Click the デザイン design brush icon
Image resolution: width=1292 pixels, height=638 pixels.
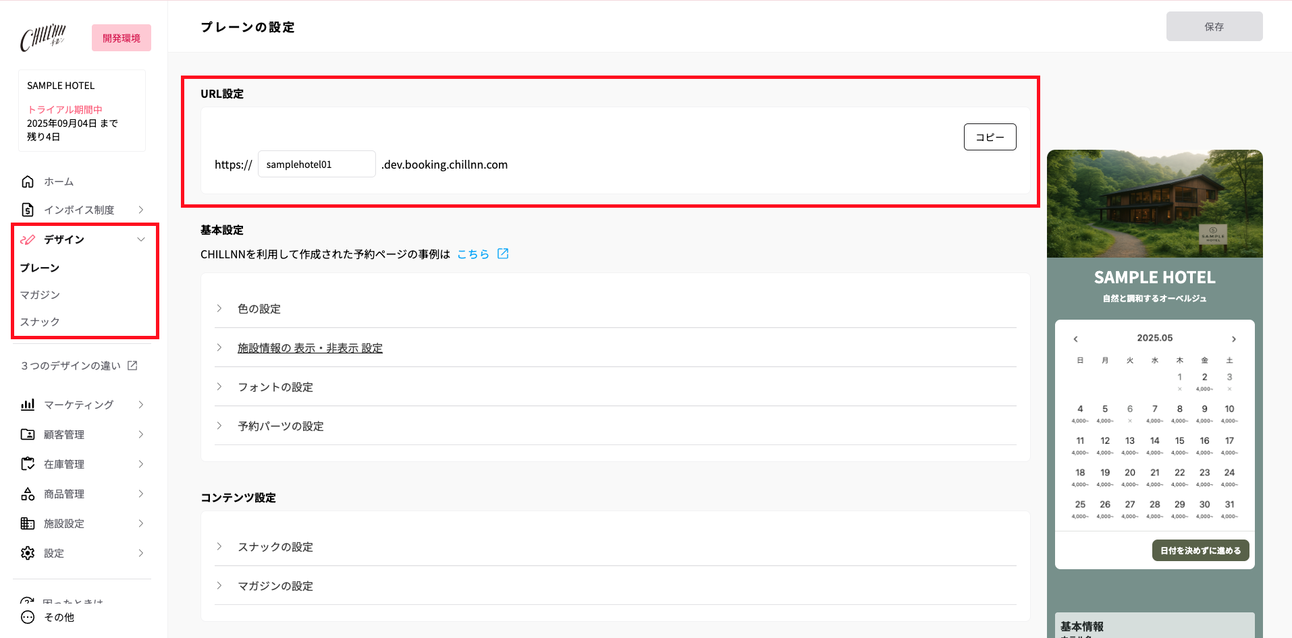click(x=28, y=239)
